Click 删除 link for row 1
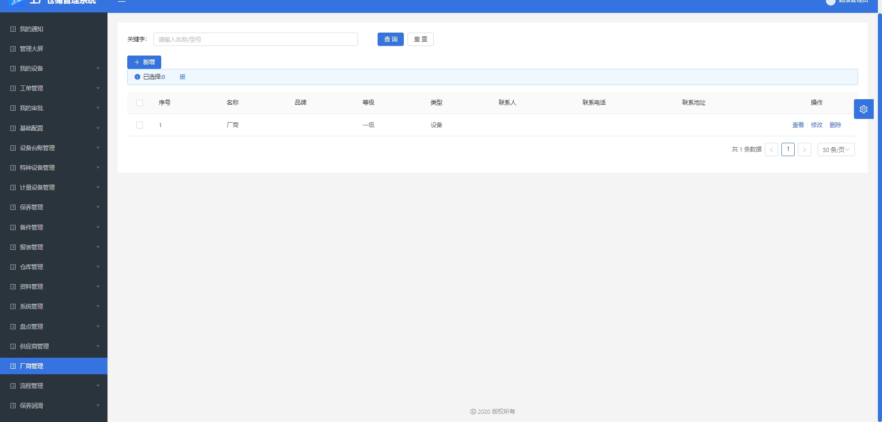This screenshot has width=882, height=422. tap(835, 125)
